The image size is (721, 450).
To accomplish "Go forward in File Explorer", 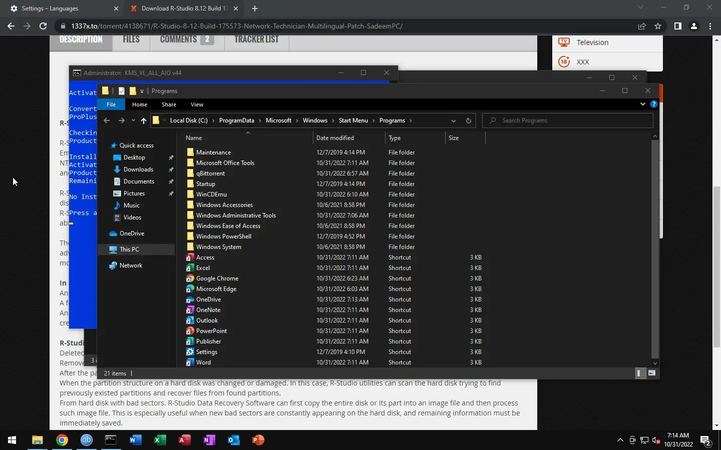I will click(x=121, y=120).
